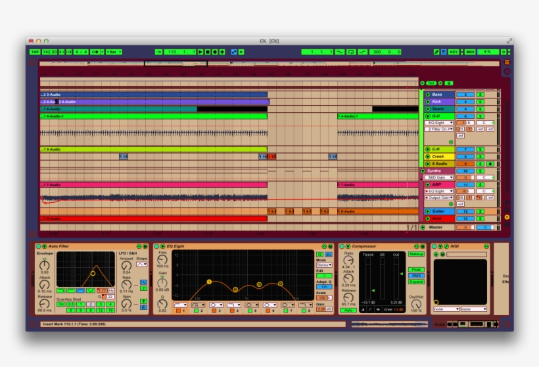Open the Auto Filter LFO Shape dropdown
539x367 pixels.
[141, 265]
